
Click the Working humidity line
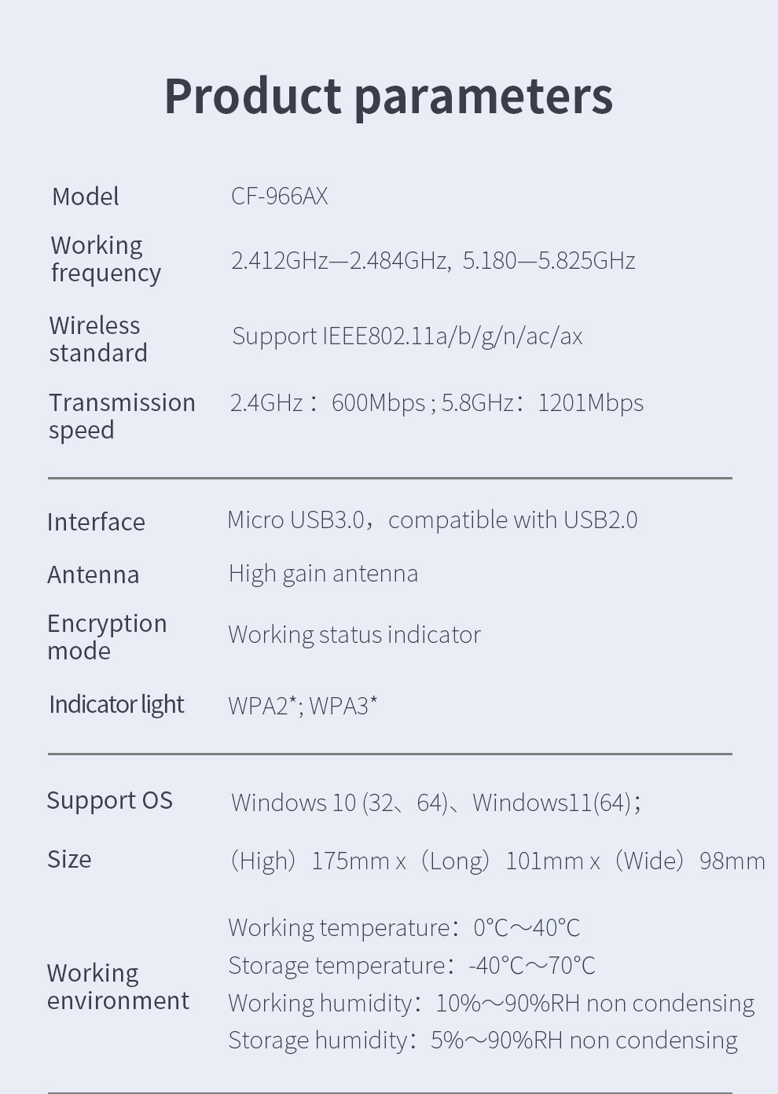click(491, 1003)
